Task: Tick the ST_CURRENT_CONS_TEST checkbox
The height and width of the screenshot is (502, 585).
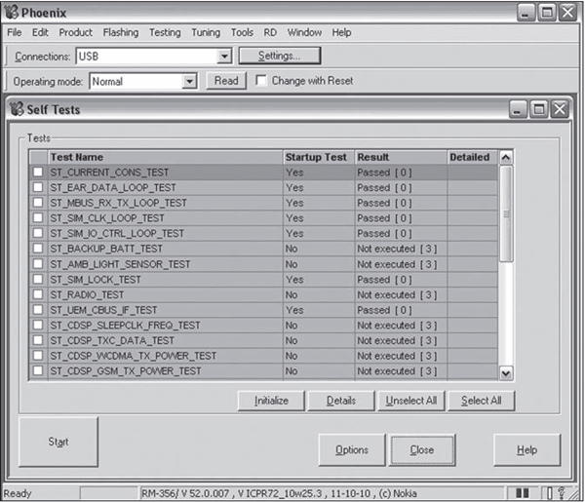Action: point(39,173)
